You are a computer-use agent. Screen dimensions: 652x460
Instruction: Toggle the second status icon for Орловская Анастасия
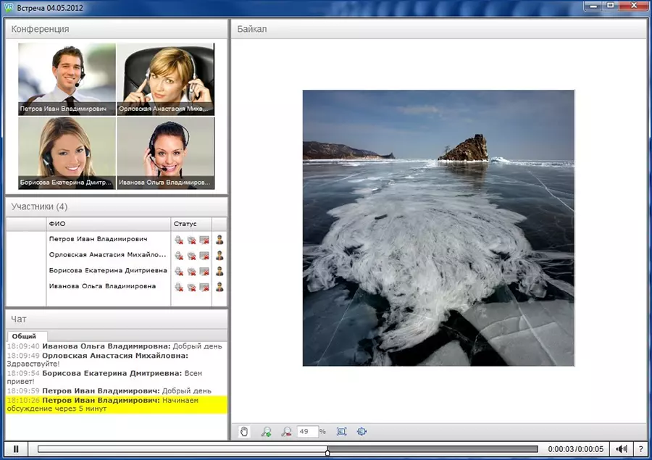tap(191, 256)
